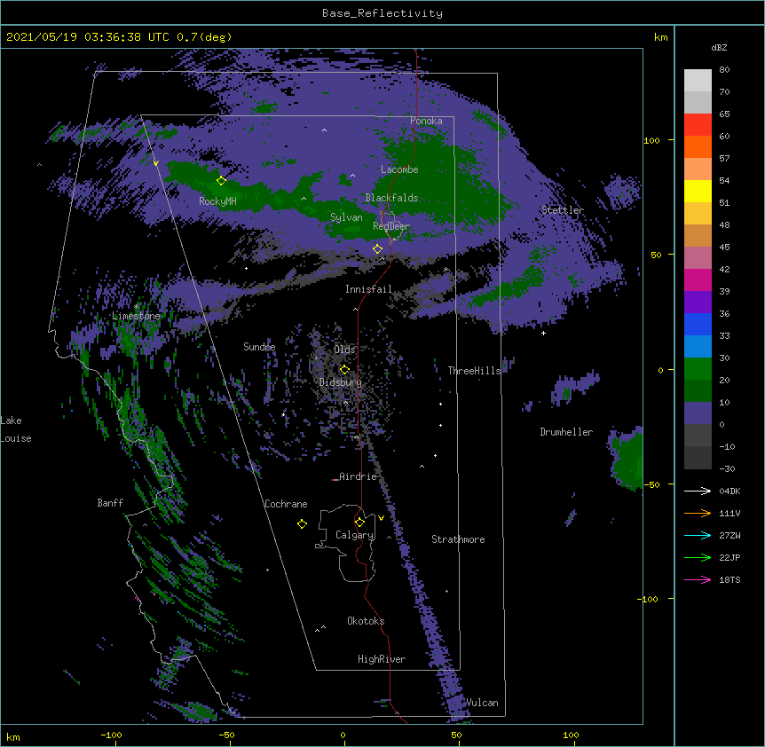Click the Didsbury label
765x747 pixels.
pyautogui.click(x=341, y=382)
